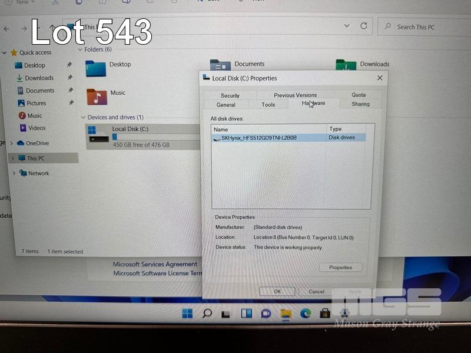
Task: Open the Documents folder icon
Action: [x=220, y=66]
